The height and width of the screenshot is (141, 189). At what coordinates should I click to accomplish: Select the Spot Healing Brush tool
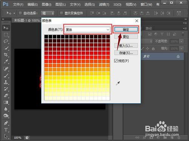coord(6,69)
